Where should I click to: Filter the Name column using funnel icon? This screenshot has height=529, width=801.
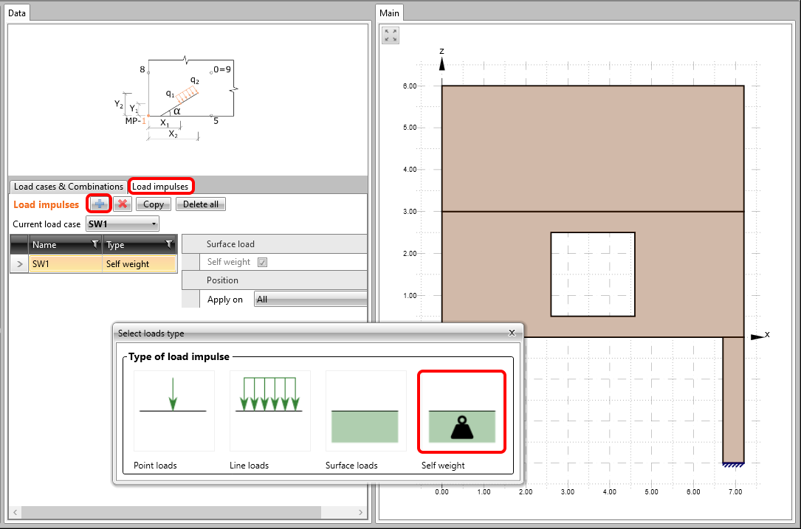coord(94,244)
